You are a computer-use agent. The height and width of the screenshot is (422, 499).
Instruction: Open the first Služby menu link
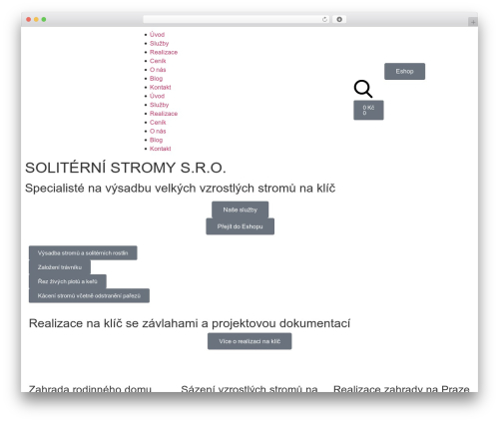(x=159, y=44)
